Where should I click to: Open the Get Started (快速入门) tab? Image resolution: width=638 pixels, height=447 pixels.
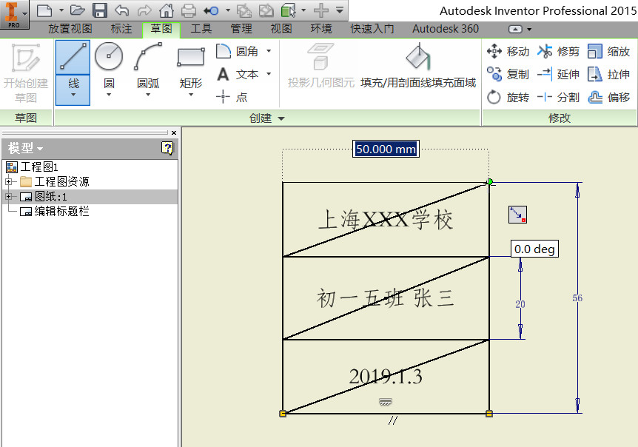tap(372, 29)
